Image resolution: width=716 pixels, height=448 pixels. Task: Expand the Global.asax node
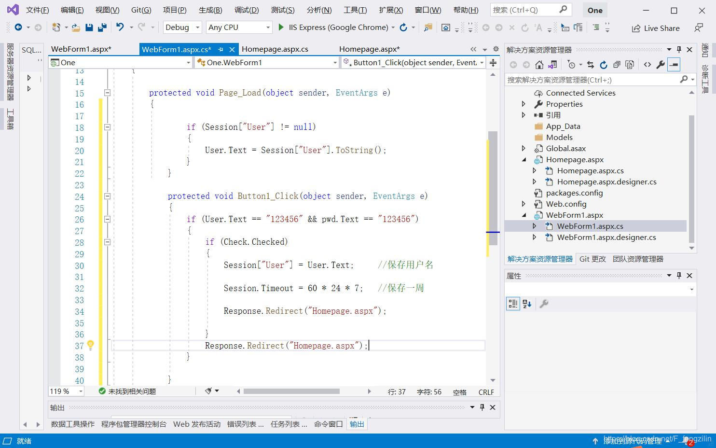click(x=523, y=148)
